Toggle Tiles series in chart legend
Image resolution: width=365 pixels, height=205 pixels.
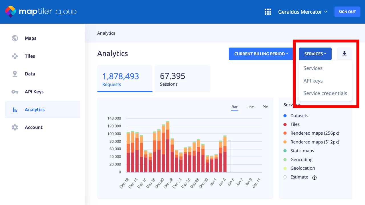point(295,124)
